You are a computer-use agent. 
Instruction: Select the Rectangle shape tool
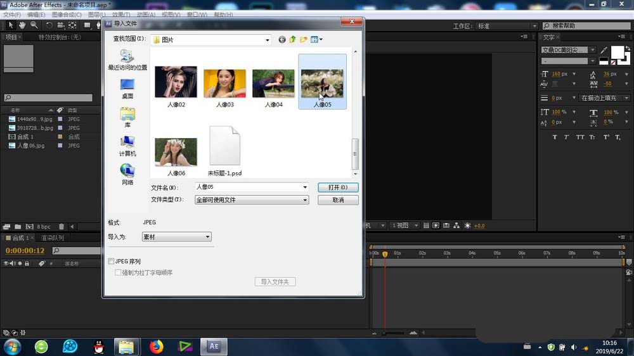click(87, 25)
